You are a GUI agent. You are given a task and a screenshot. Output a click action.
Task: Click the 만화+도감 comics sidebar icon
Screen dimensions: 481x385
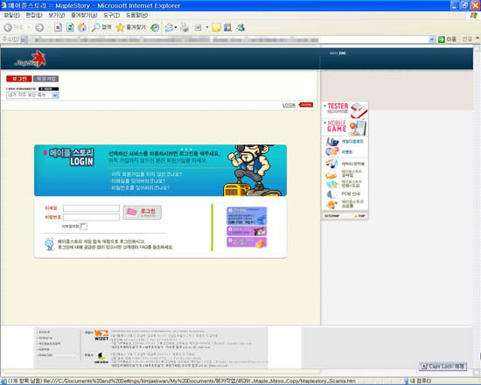coord(331,185)
